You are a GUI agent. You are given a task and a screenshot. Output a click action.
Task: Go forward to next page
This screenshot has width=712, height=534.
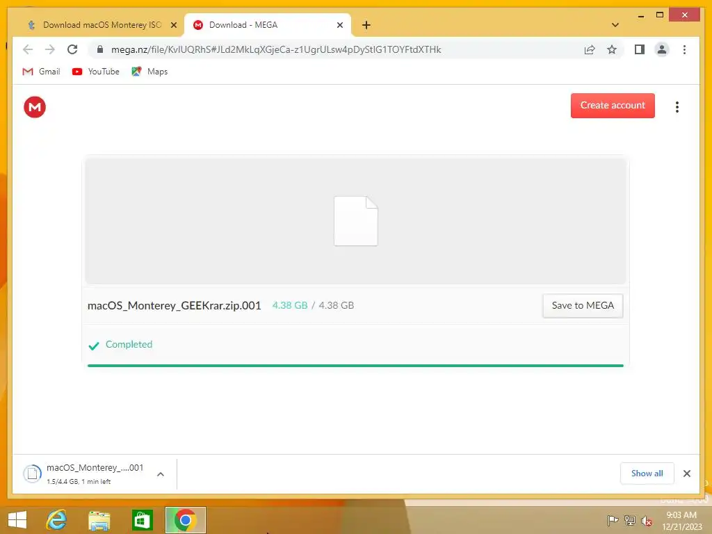coord(50,49)
